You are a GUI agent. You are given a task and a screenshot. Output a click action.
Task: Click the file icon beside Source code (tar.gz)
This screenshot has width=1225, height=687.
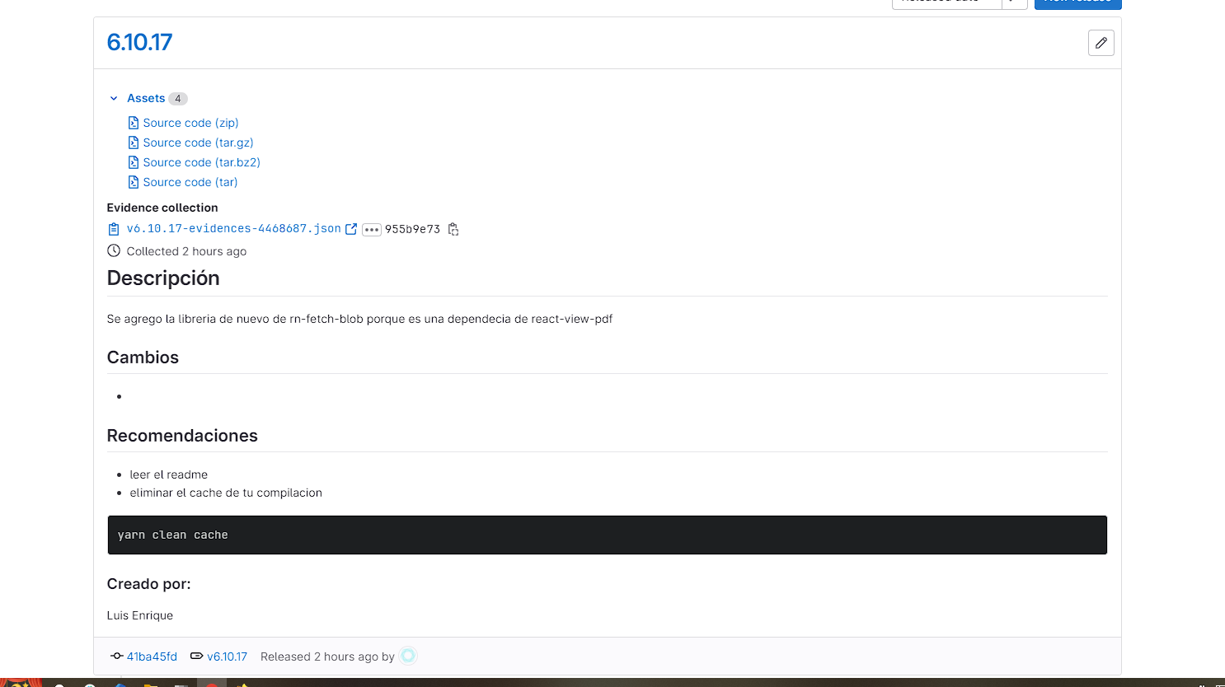click(134, 143)
